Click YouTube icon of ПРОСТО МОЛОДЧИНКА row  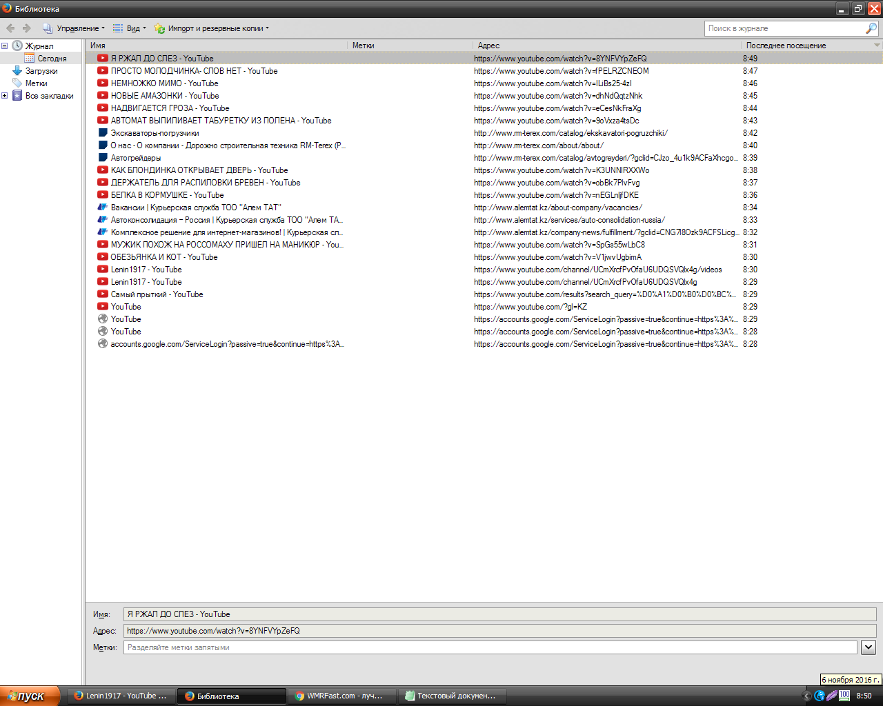103,71
